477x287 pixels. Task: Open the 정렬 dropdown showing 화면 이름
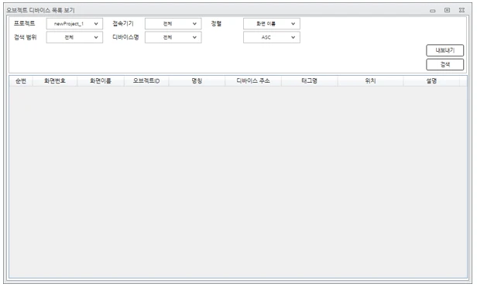tap(272, 24)
